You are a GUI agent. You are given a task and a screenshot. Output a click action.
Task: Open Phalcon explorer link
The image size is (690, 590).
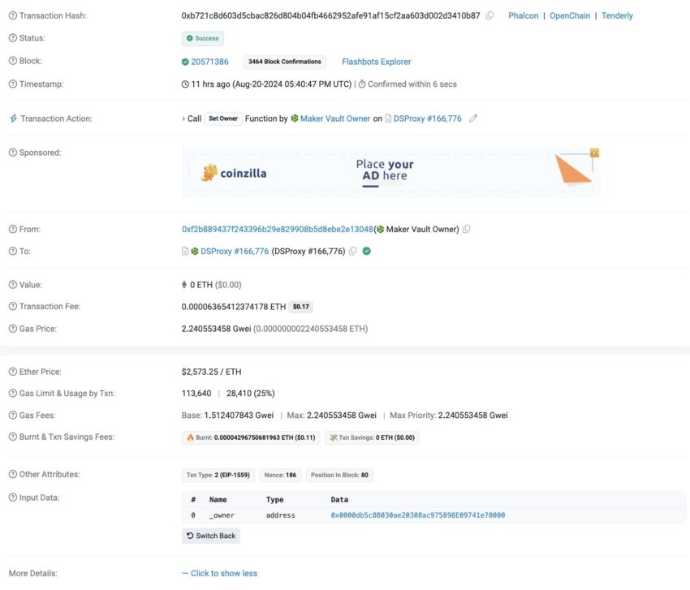524,16
